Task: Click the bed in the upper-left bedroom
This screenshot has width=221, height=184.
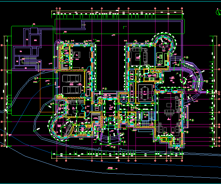Action: click(x=76, y=55)
